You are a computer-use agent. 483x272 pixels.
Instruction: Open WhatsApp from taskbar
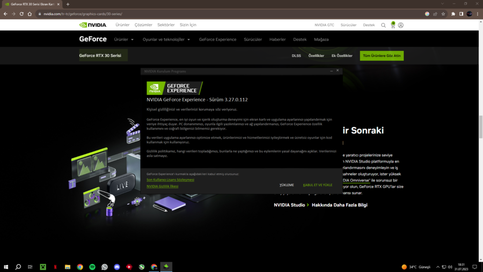(x=105, y=267)
